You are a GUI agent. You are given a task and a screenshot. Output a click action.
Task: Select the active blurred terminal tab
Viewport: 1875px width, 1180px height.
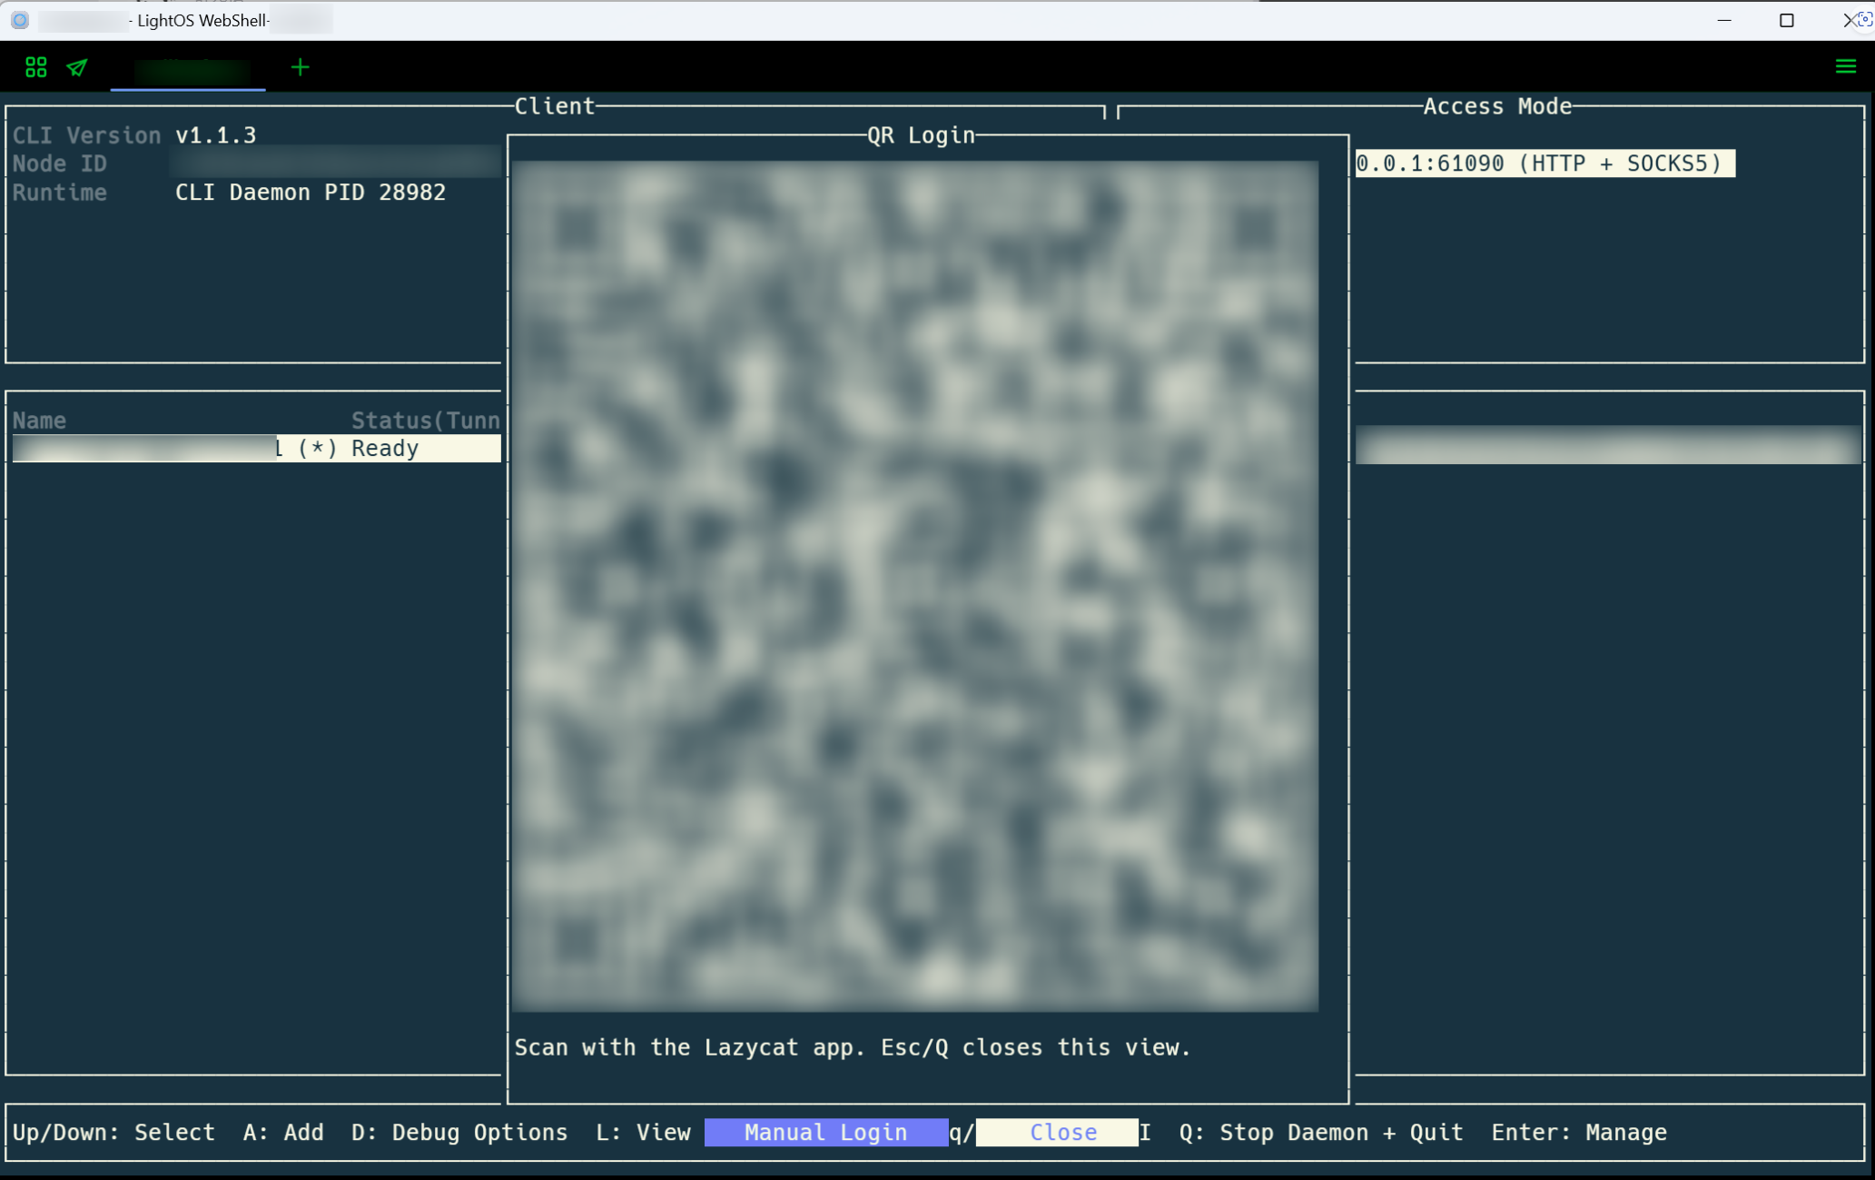(188, 68)
